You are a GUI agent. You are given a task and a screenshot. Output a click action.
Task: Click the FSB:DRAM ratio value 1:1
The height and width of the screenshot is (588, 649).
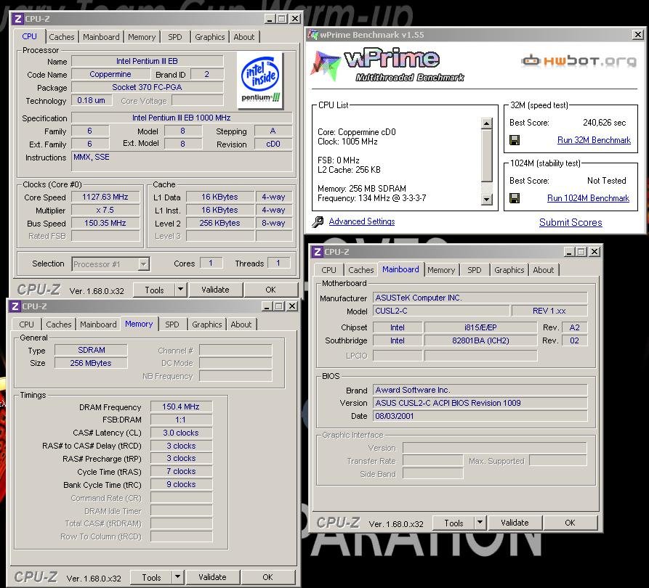(181, 420)
